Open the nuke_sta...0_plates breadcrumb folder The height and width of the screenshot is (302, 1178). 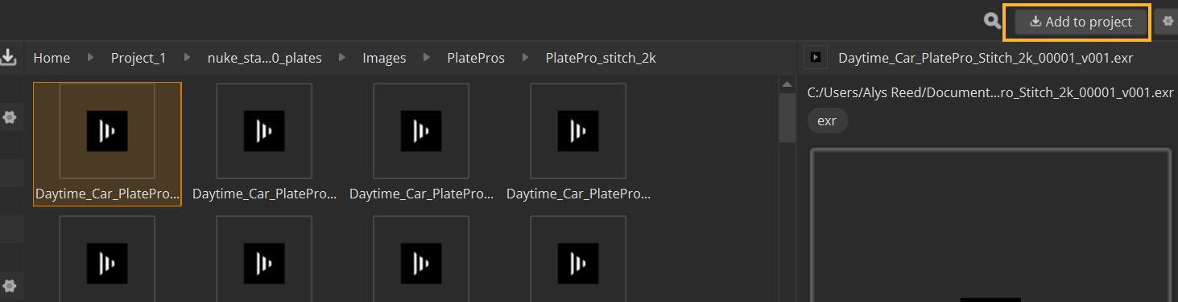tap(265, 58)
